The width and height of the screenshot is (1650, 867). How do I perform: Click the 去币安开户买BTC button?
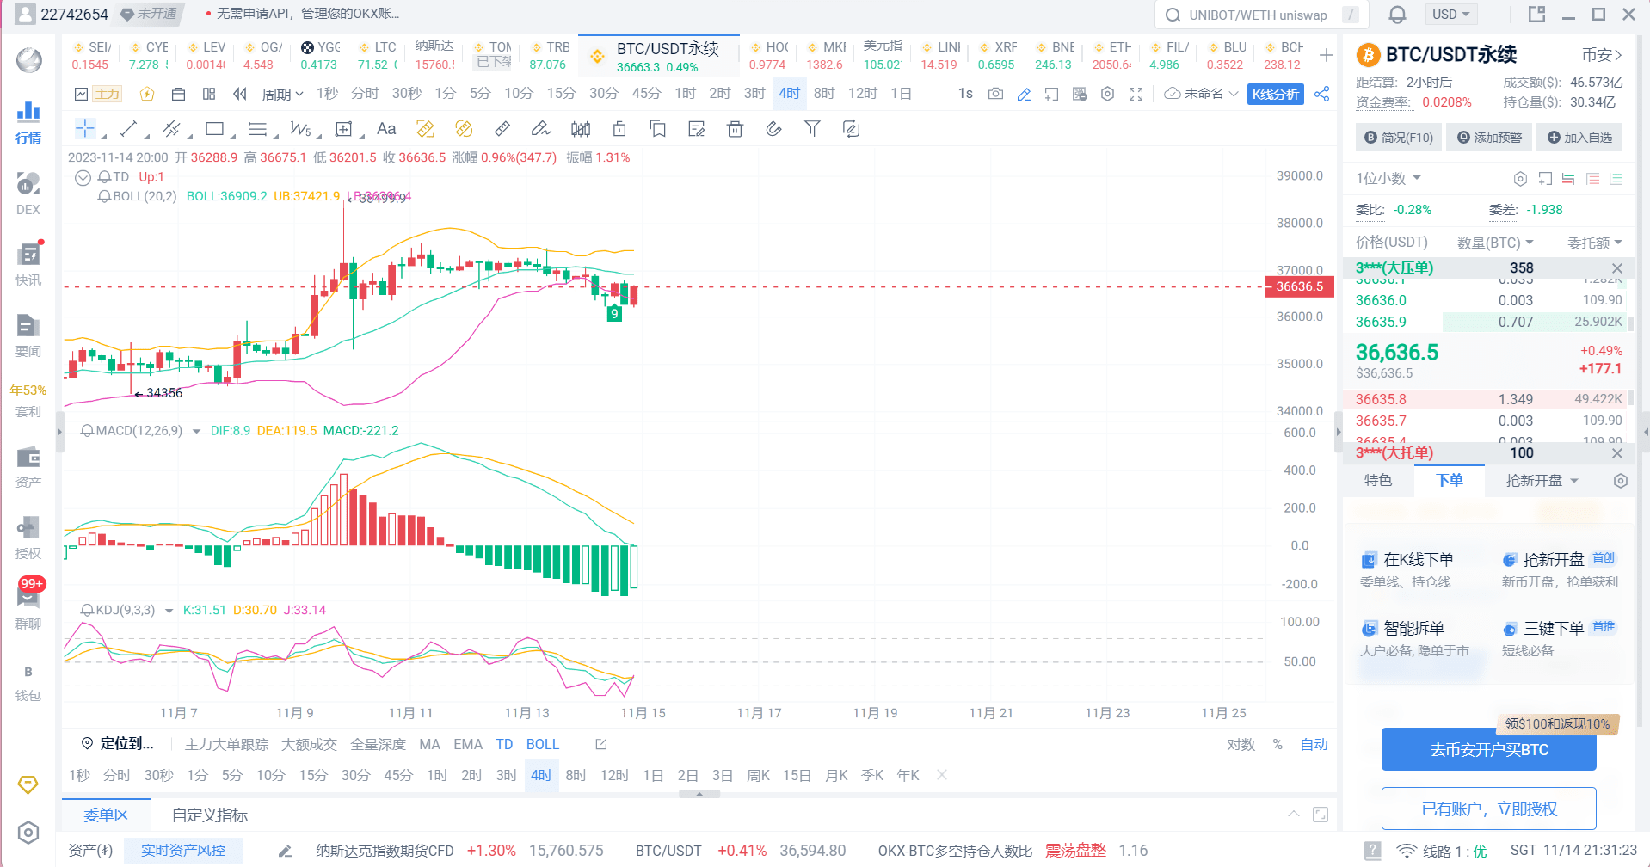click(1488, 749)
